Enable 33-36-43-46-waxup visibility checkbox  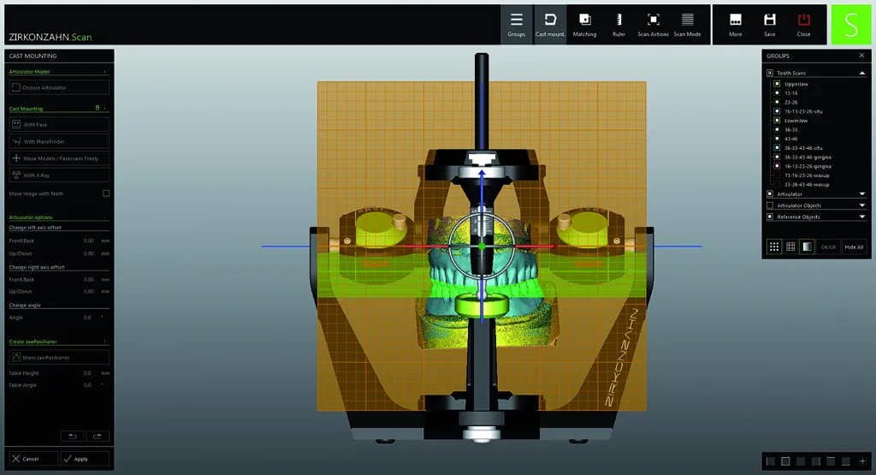click(777, 184)
